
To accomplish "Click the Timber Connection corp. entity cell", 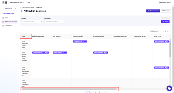I will pos(25,83).
